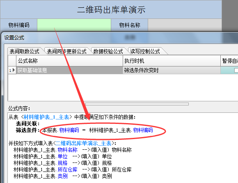Click the 筛选条件 label in formula content
The height and width of the screenshot is (183, 238).
click(27, 130)
